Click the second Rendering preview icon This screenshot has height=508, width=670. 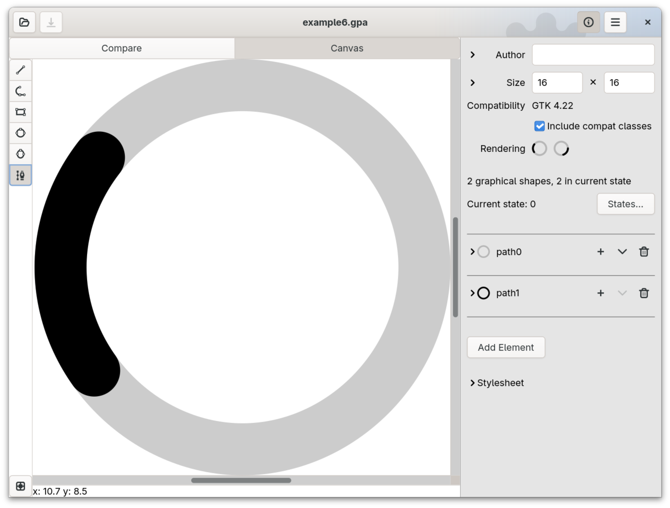[561, 149]
